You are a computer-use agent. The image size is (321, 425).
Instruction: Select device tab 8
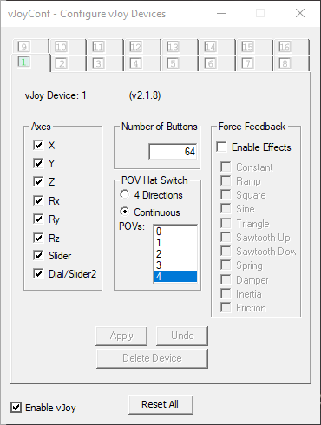(x=291, y=63)
